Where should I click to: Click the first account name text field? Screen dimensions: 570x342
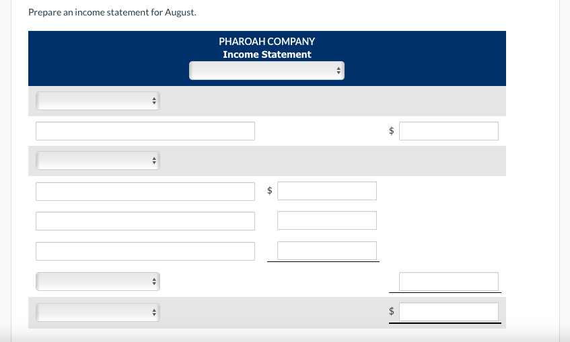[145, 131]
